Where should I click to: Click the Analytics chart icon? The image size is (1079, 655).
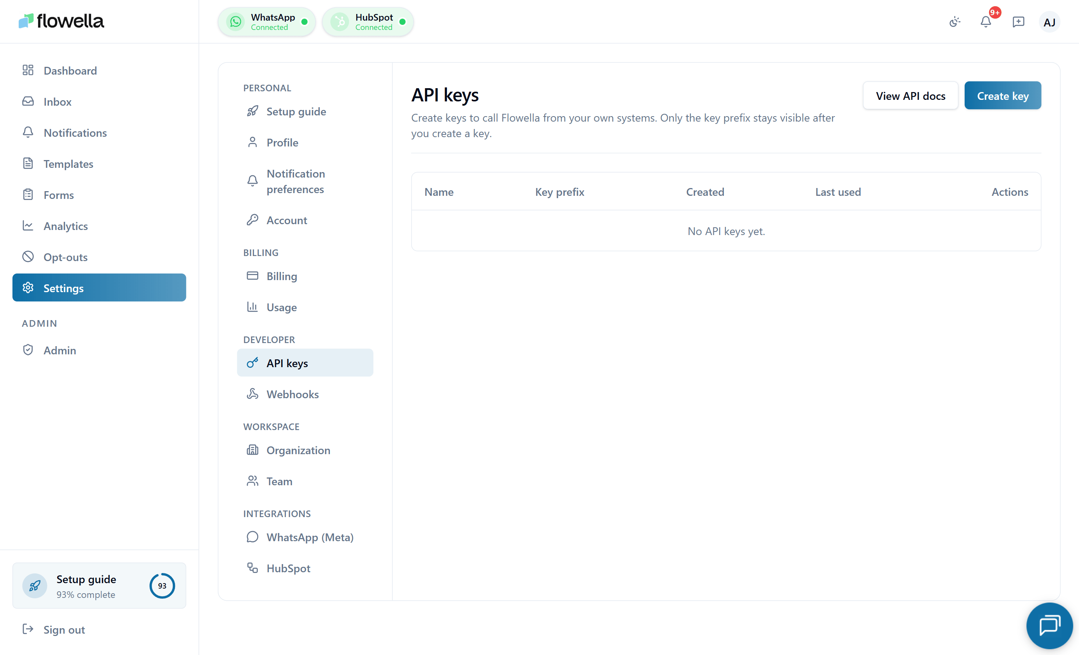point(28,225)
